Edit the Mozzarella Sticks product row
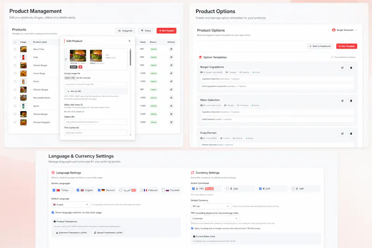 point(171,98)
